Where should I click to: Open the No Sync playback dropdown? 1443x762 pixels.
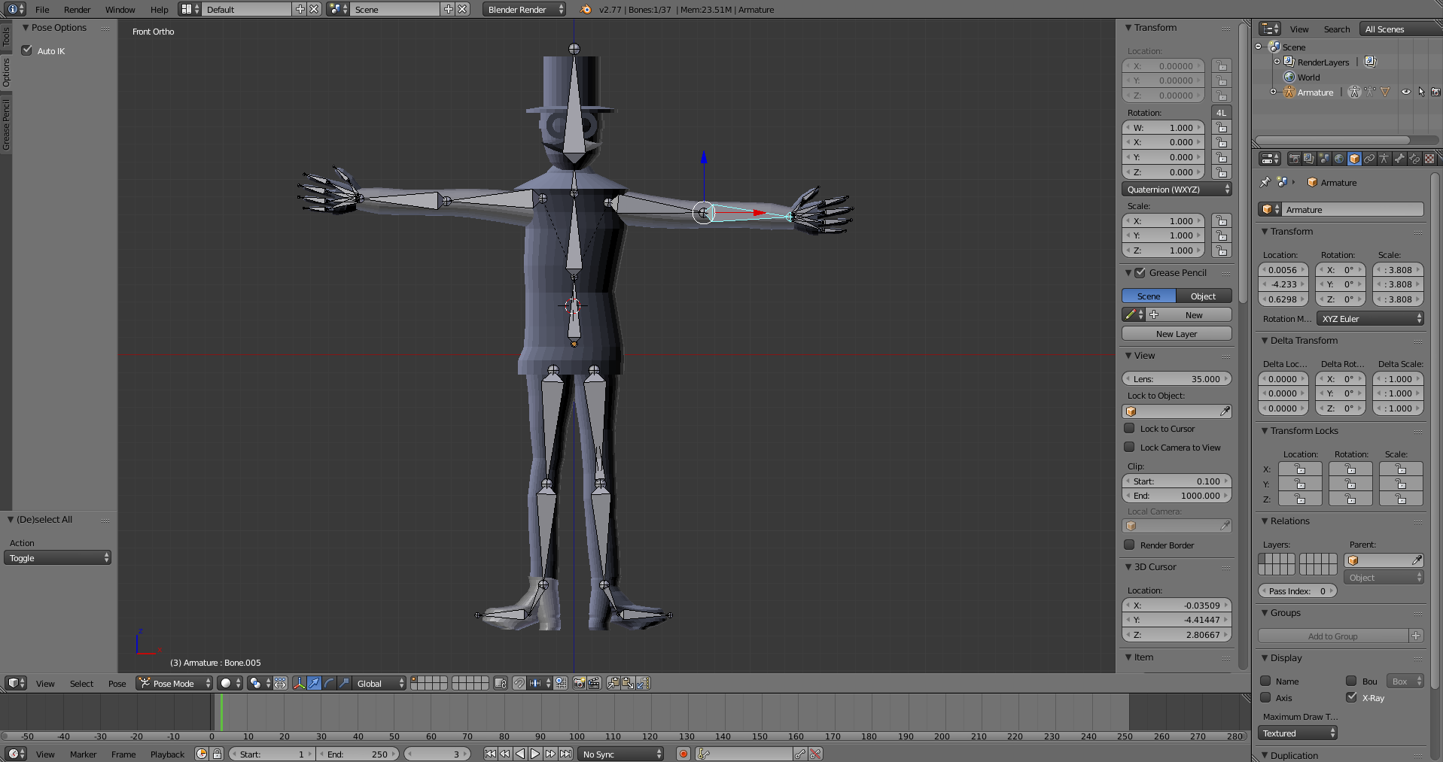(x=621, y=754)
